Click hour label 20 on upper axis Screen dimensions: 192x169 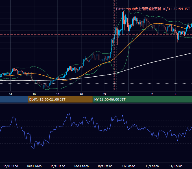tap(81, 94)
